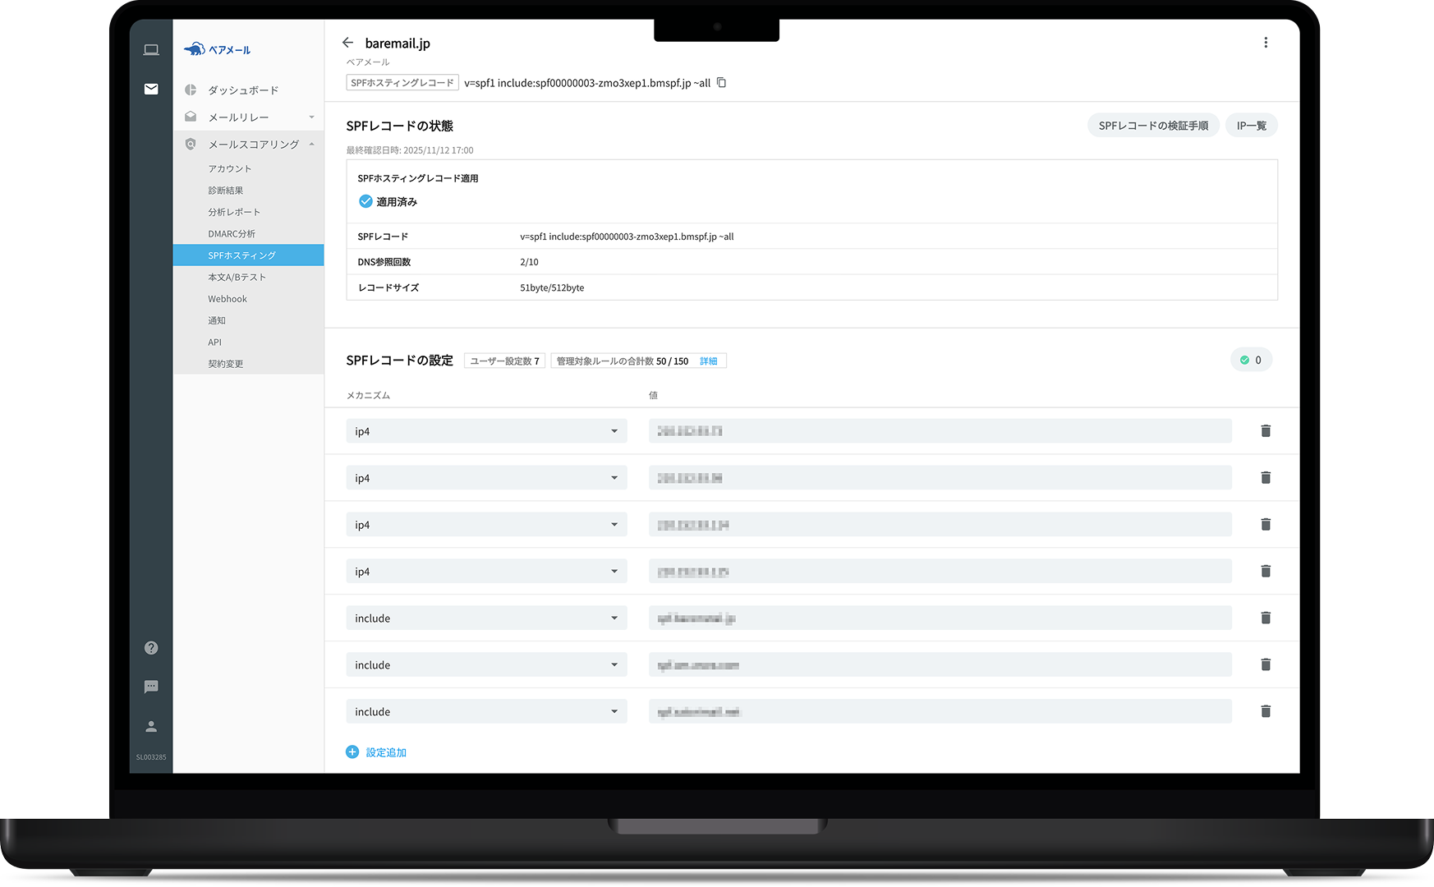The width and height of the screenshot is (1434, 887).
Task: Click the value field of the fourth ip4 row
Action: tap(940, 572)
